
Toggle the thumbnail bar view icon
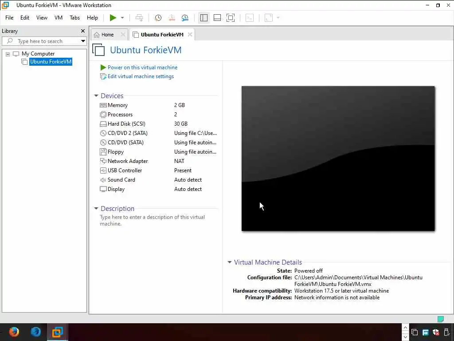click(x=217, y=18)
